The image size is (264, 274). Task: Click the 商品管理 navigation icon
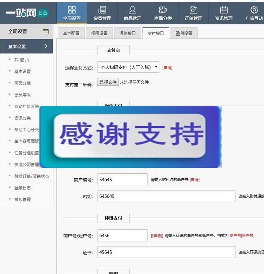133,10
